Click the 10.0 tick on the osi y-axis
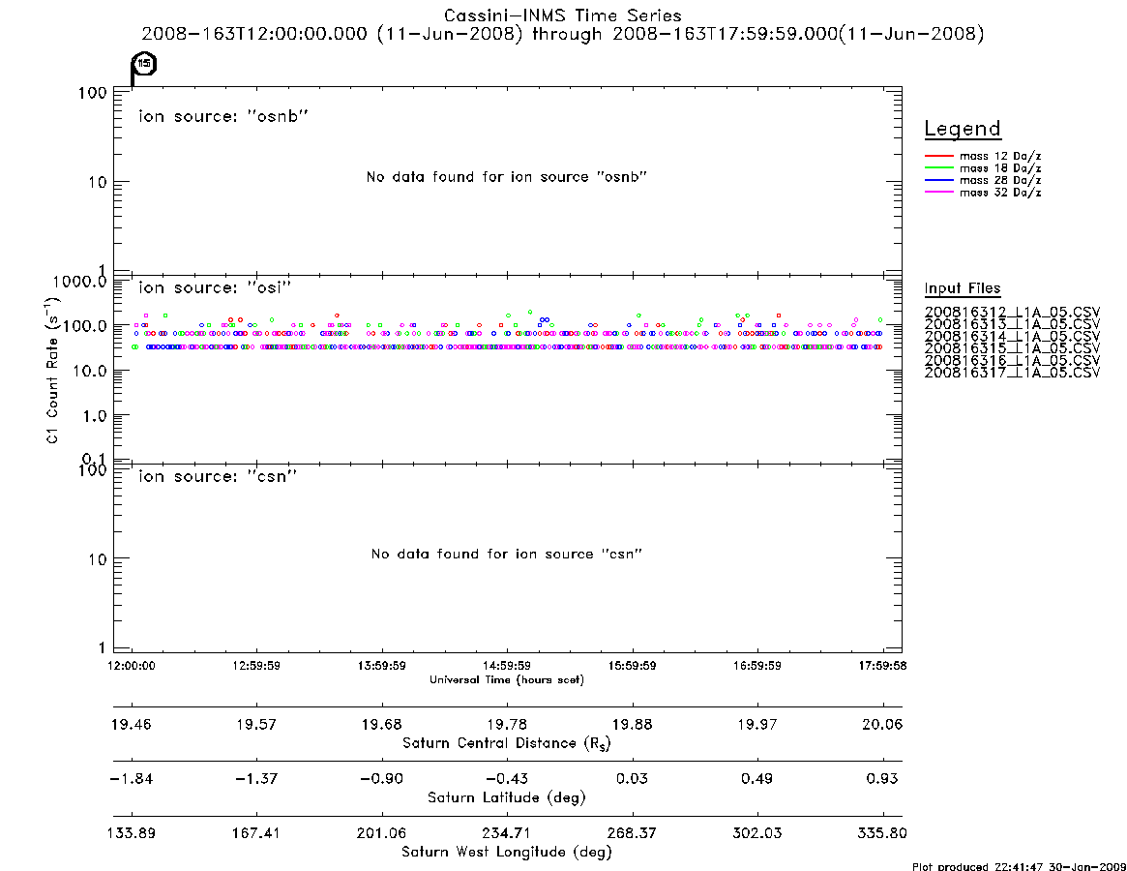Screen dimensions: 1127x871 [89, 371]
